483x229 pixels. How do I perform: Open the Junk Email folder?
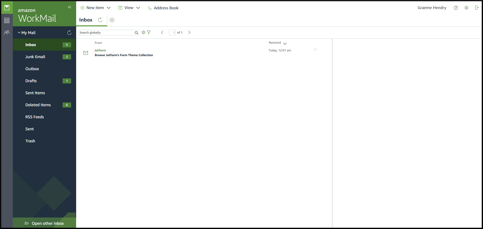pos(35,57)
